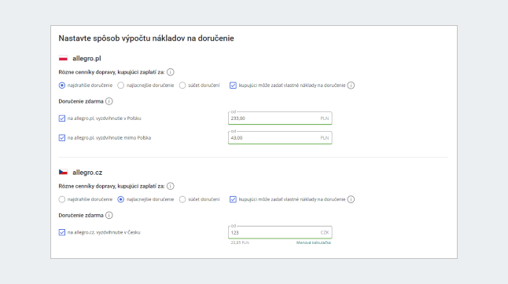Uncheck free delivery pickup v Česku
Viewport: 508px width, 284px height.
(x=62, y=232)
